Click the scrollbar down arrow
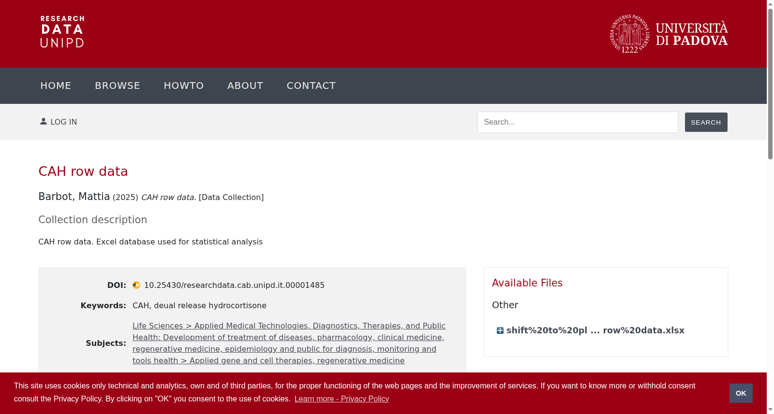This screenshot has height=414, width=774. [770, 410]
